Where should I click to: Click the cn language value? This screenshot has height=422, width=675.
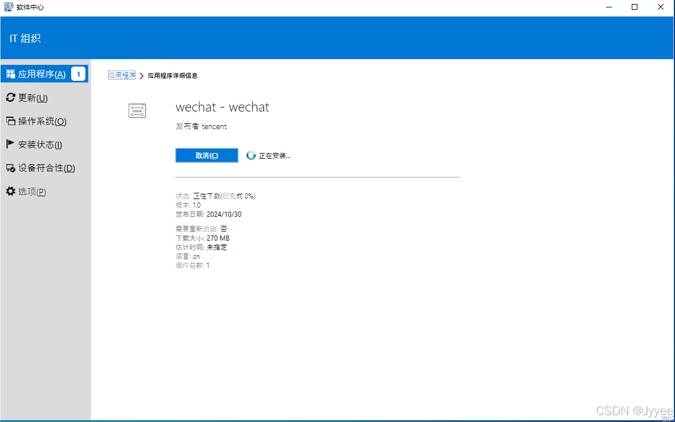[x=196, y=256]
